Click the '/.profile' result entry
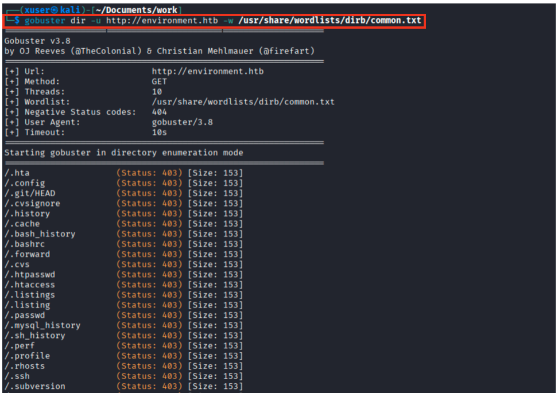558x397 pixels. 27,356
